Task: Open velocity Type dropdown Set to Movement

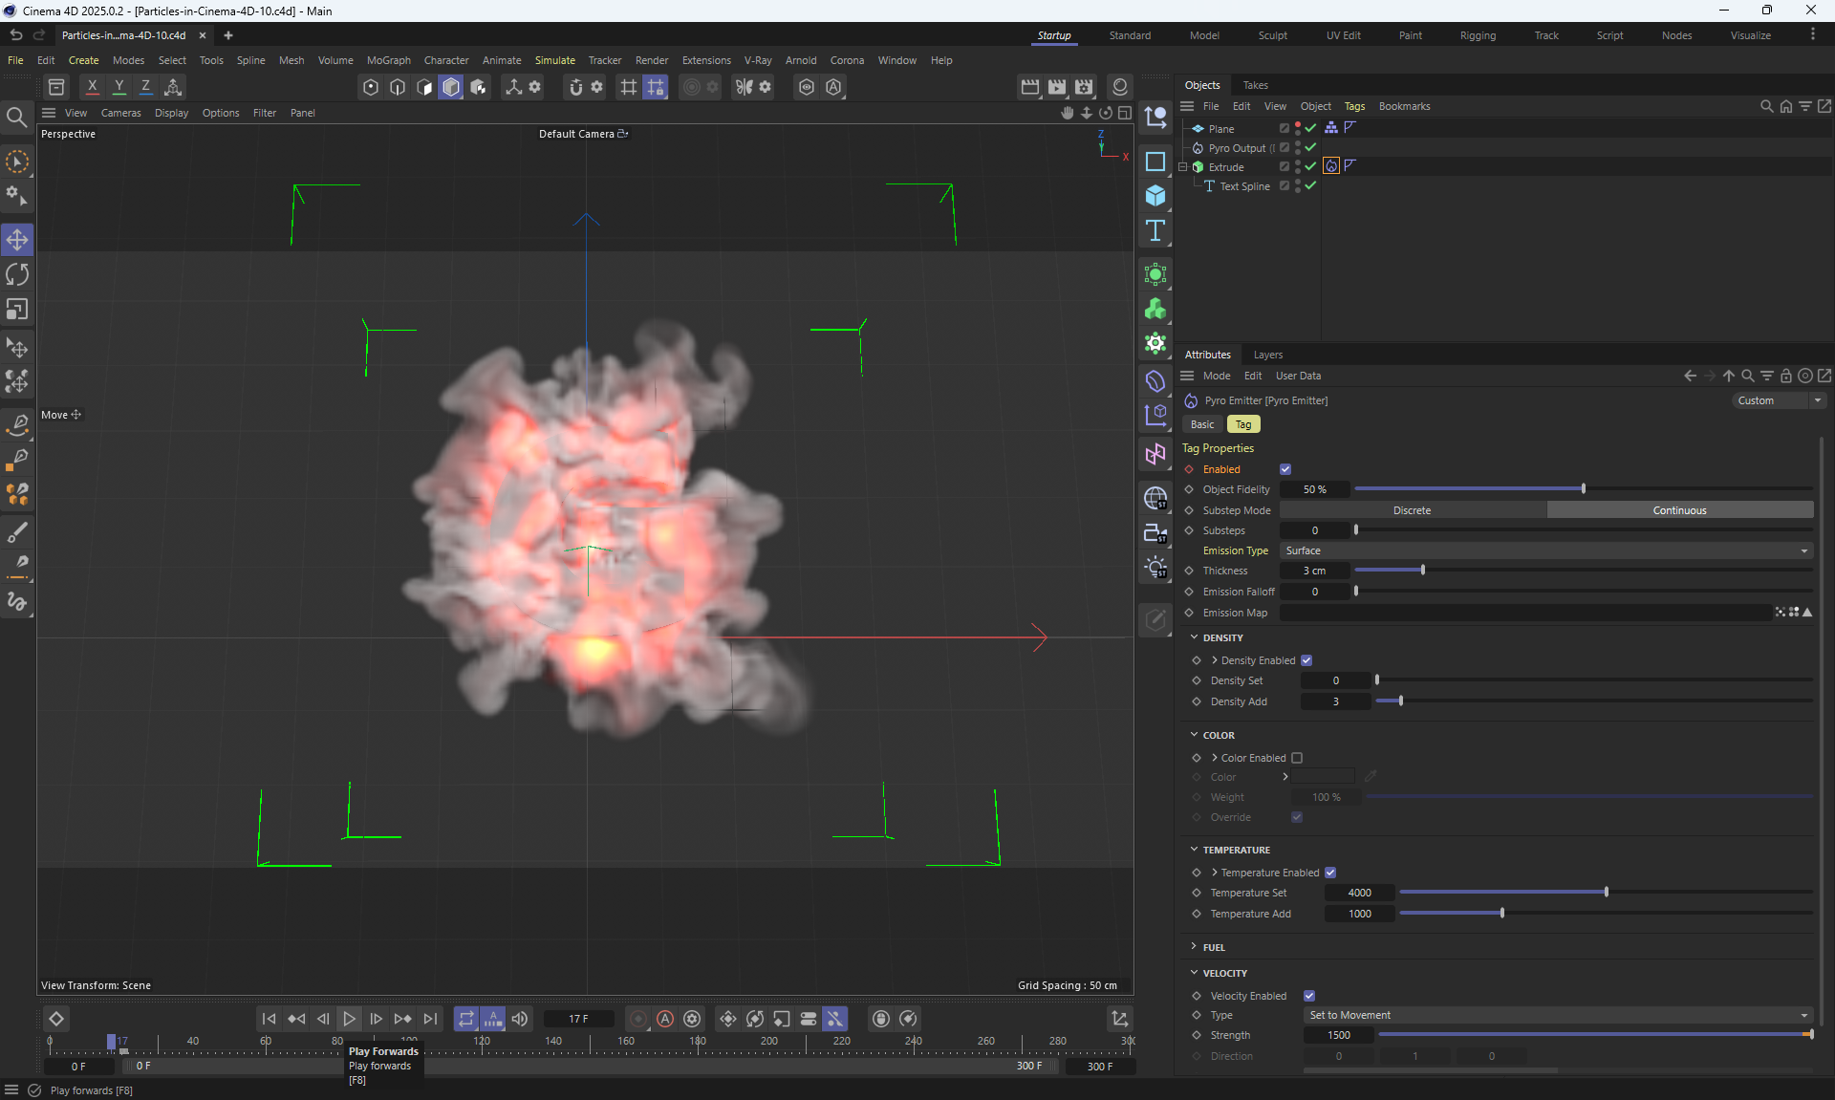Action: pyautogui.click(x=1558, y=1015)
